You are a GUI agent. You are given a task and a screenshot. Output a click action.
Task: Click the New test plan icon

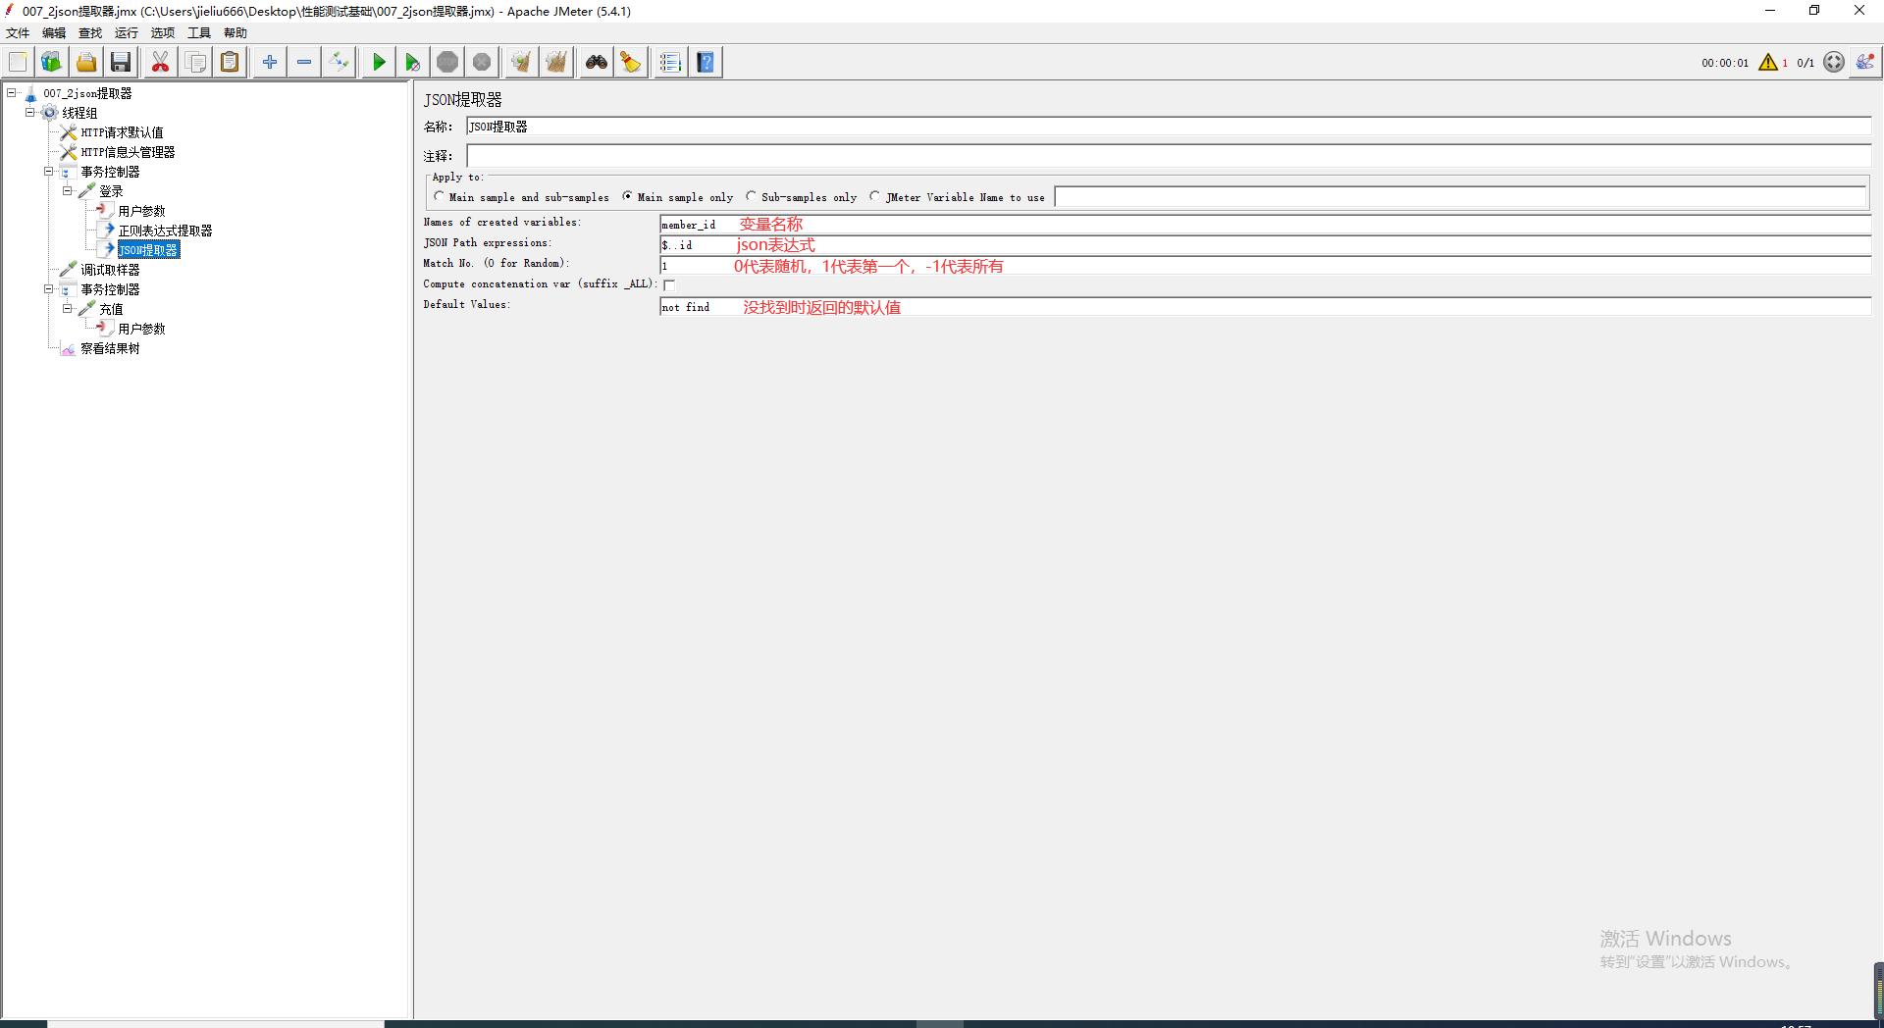click(18, 62)
